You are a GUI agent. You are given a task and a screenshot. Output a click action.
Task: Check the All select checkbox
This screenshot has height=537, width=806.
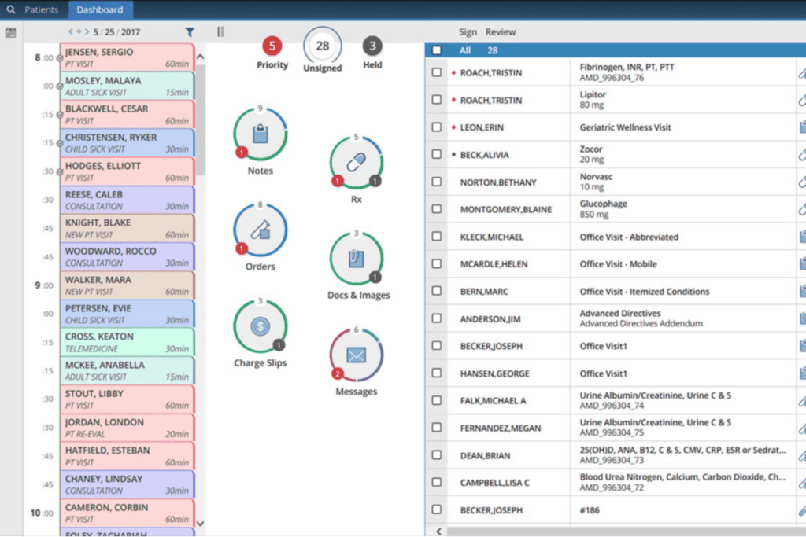(x=437, y=50)
